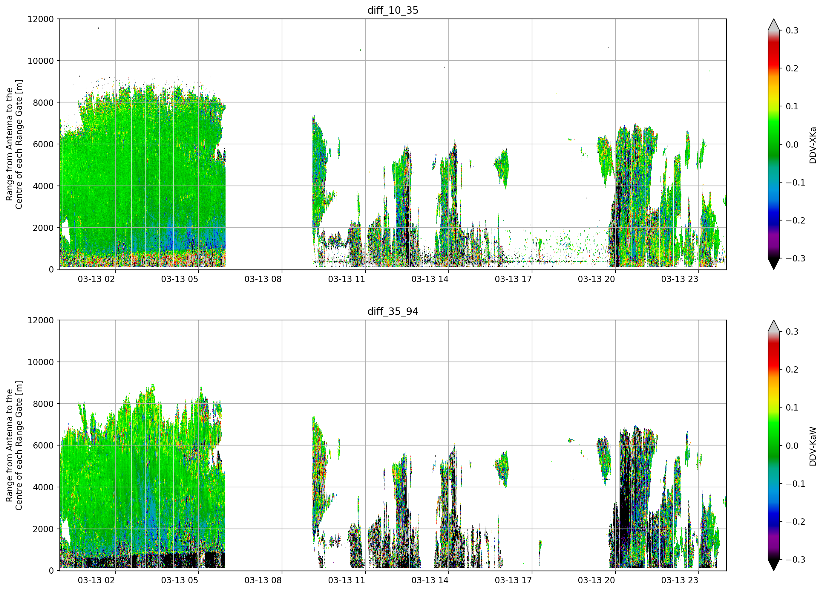The image size is (823, 591).
Task: Click '03-13 11' x-tick under diff_35_94 plot
Action: (347, 581)
